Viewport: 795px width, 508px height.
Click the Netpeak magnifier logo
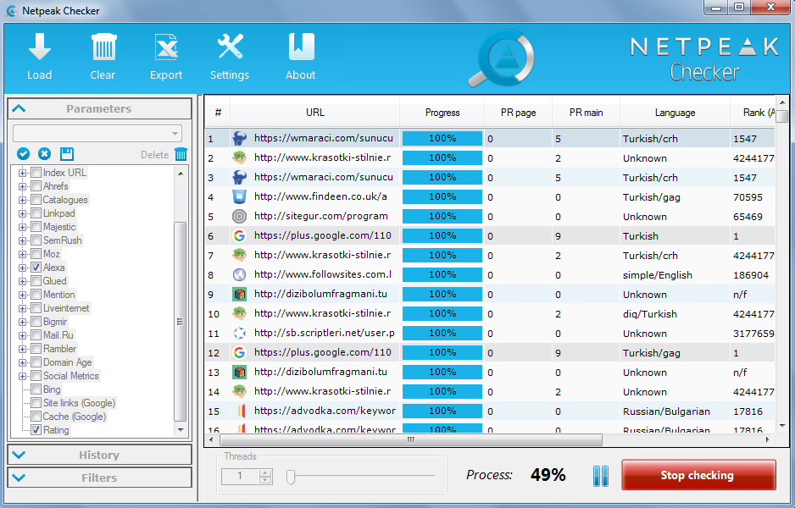pyautogui.click(x=502, y=58)
